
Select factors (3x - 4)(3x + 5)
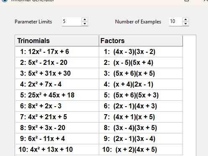pyautogui.click(x=141, y=128)
